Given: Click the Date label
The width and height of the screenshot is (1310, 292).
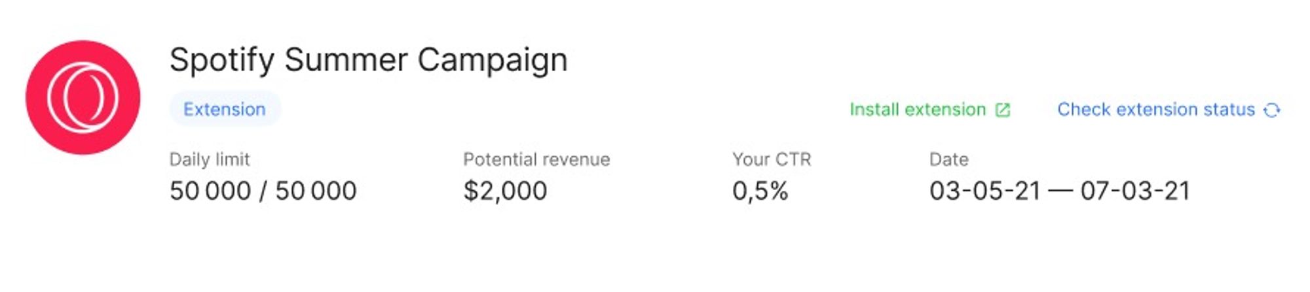Looking at the screenshot, I should [x=948, y=159].
